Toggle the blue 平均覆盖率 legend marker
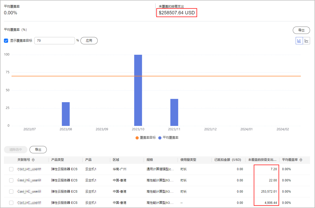 click(x=160, y=138)
